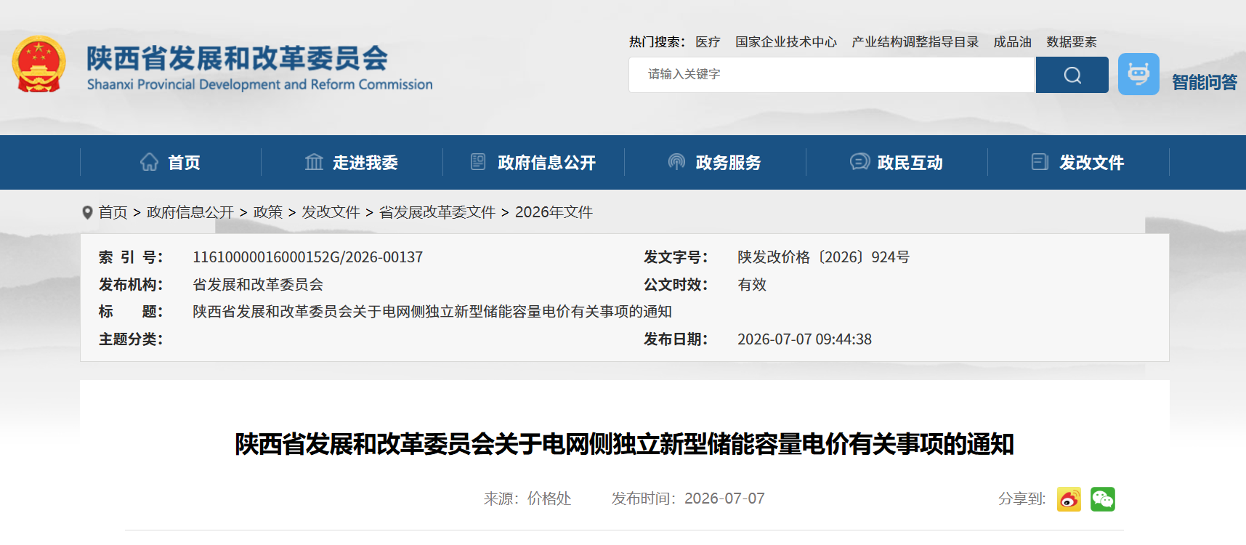Click the fingerprint icon beside 政务服务

click(676, 162)
